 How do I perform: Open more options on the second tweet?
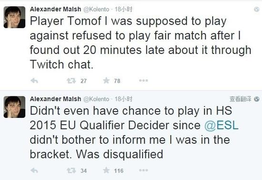coord(143,170)
